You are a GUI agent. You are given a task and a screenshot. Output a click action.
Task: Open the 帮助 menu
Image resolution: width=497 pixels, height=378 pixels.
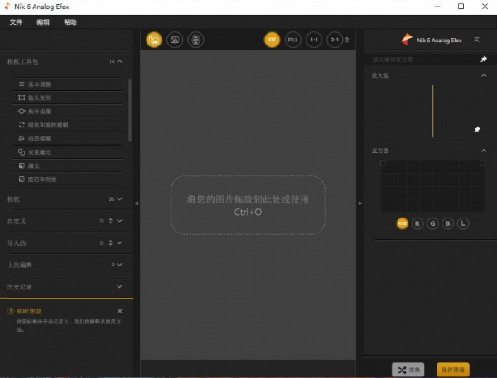pyautogui.click(x=70, y=22)
